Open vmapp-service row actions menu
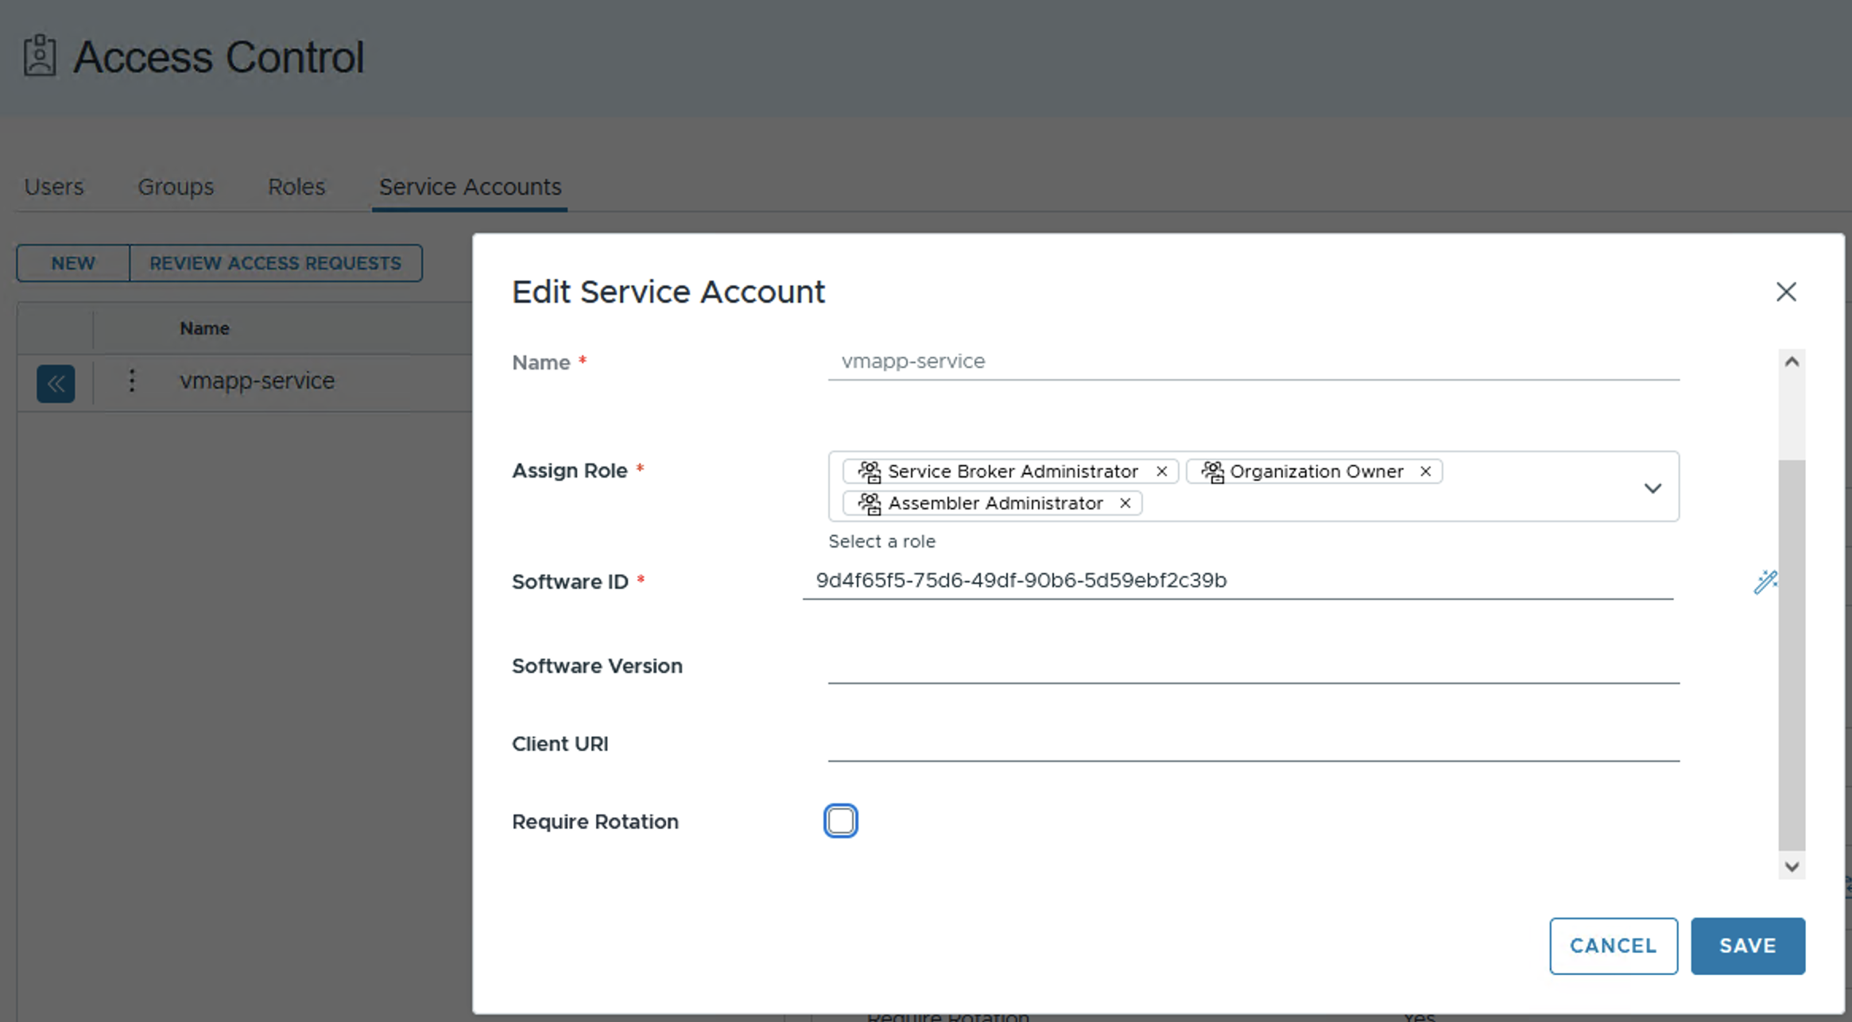This screenshot has height=1022, width=1852. (132, 381)
